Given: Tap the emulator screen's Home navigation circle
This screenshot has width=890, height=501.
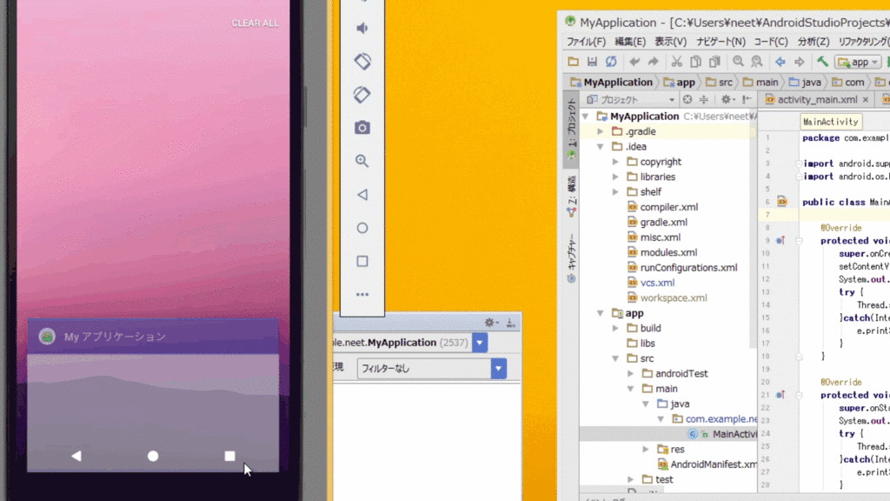Looking at the screenshot, I should (x=153, y=456).
